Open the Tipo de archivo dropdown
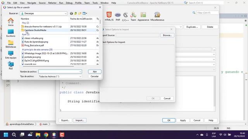The height and width of the screenshot is (139, 248). tap(60, 76)
